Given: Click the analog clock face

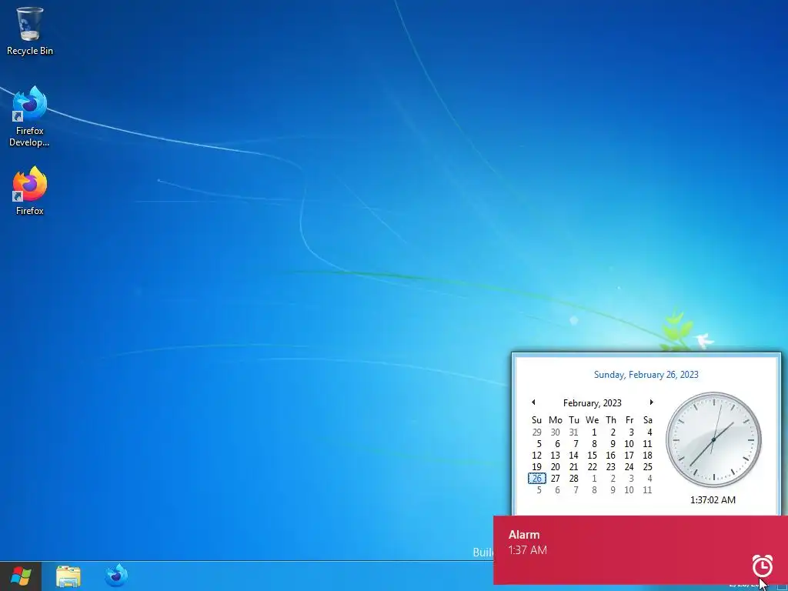Looking at the screenshot, I should (713, 439).
